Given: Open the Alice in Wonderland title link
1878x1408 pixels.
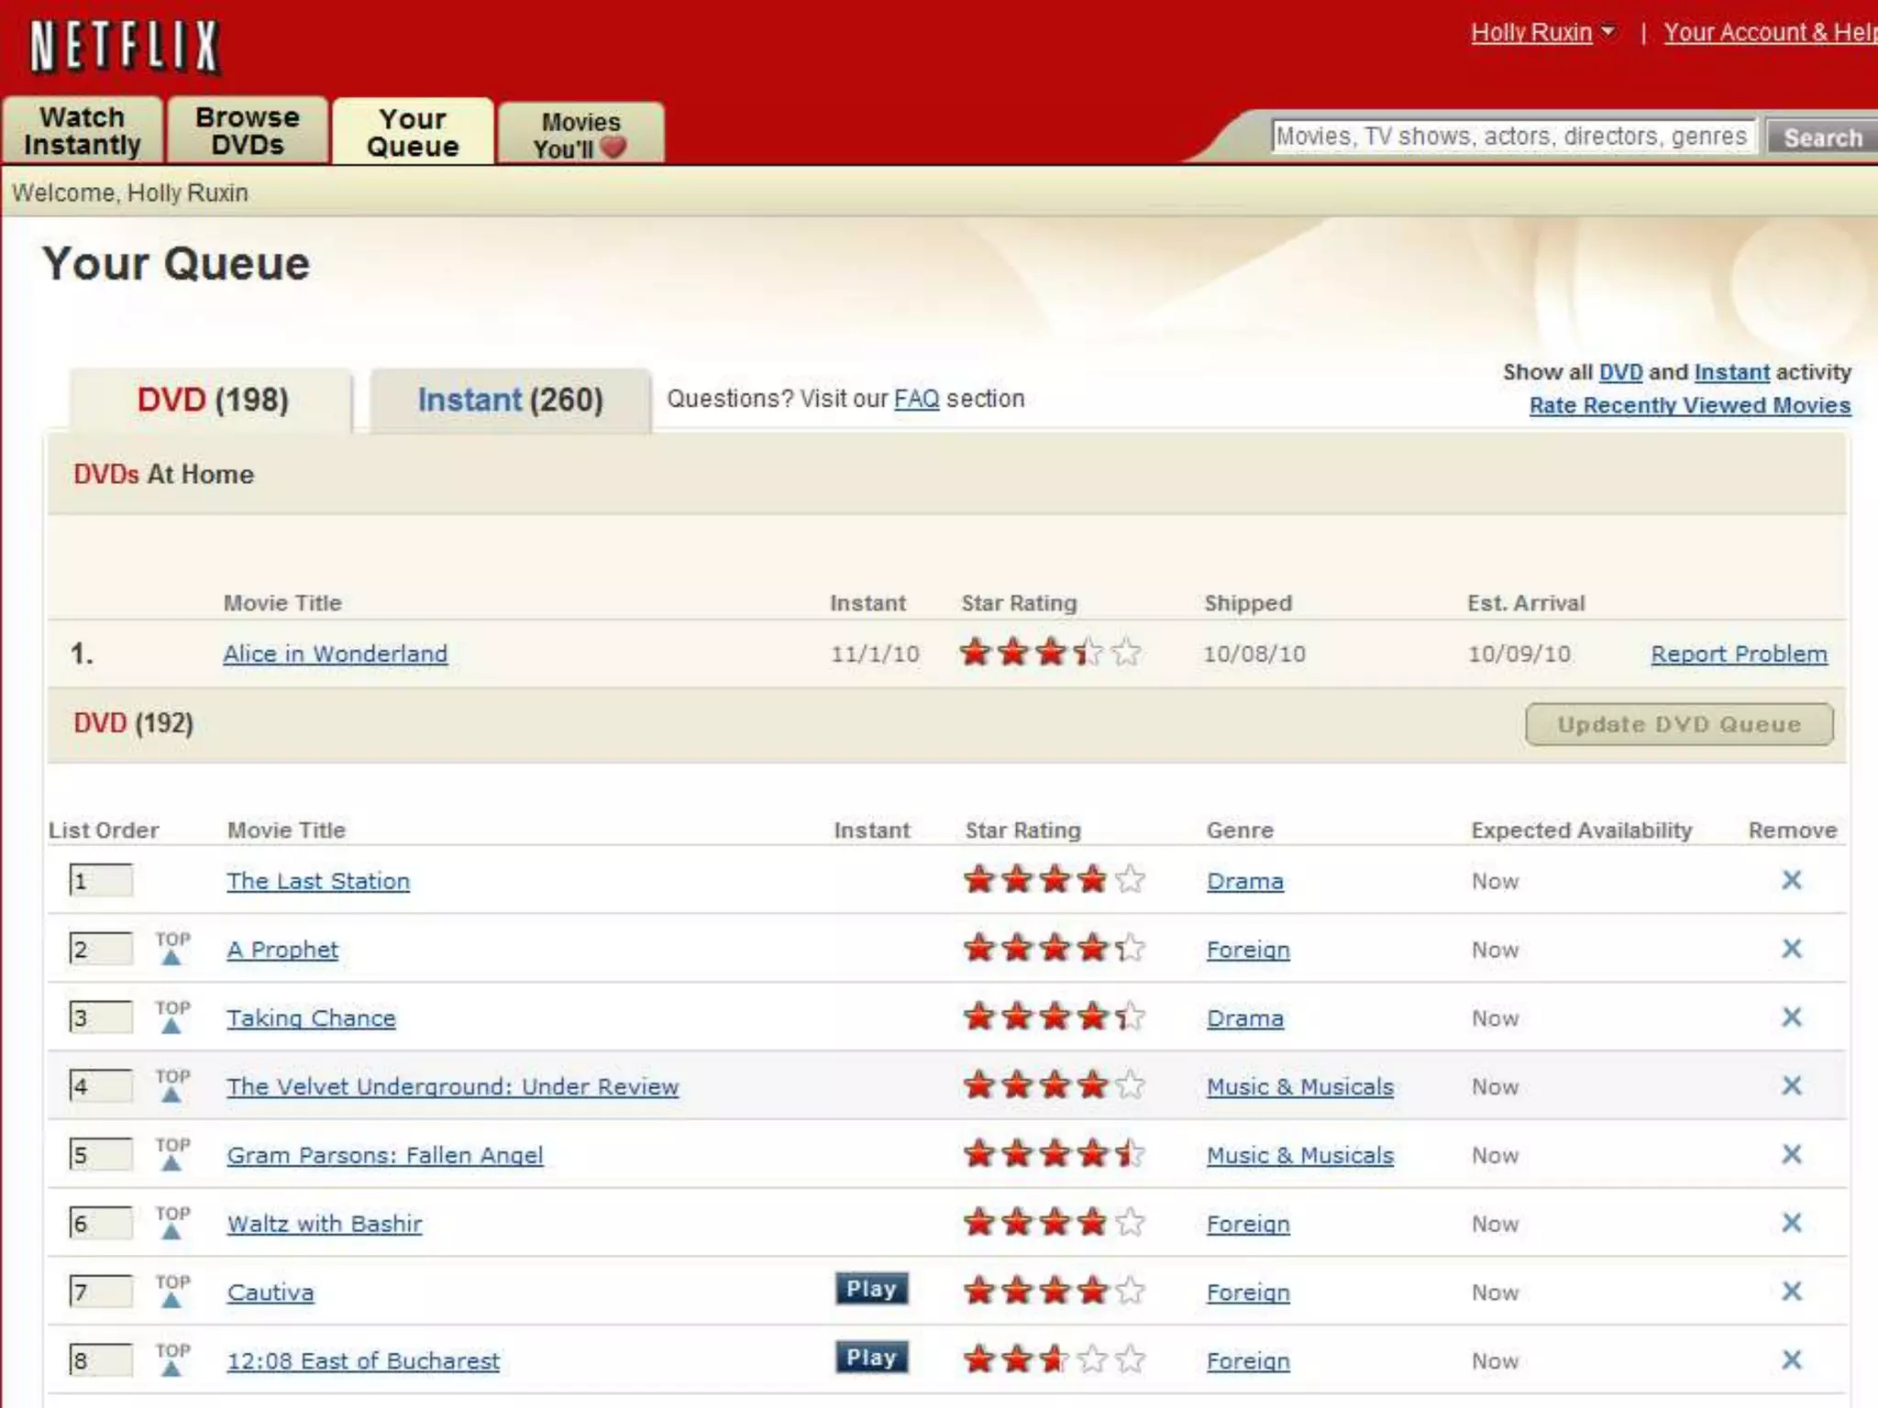Looking at the screenshot, I should [336, 654].
